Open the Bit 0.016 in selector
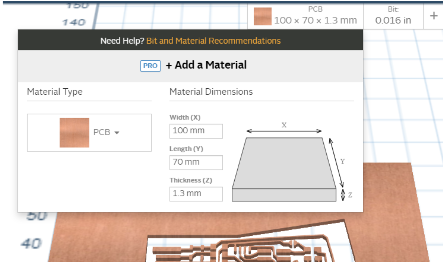 pyautogui.click(x=393, y=16)
